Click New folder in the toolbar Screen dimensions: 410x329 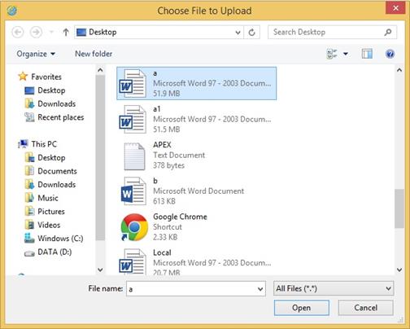click(94, 54)
